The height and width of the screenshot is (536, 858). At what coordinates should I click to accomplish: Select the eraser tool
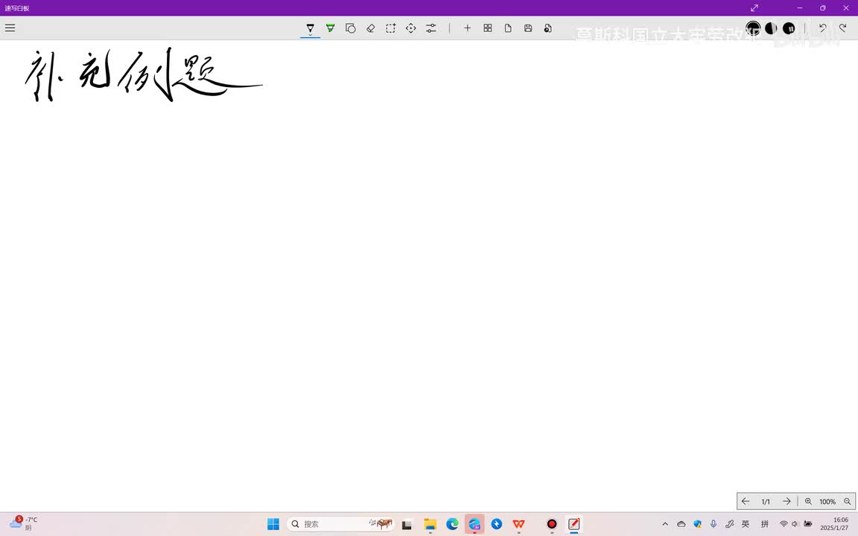click(x=370, y=28)
